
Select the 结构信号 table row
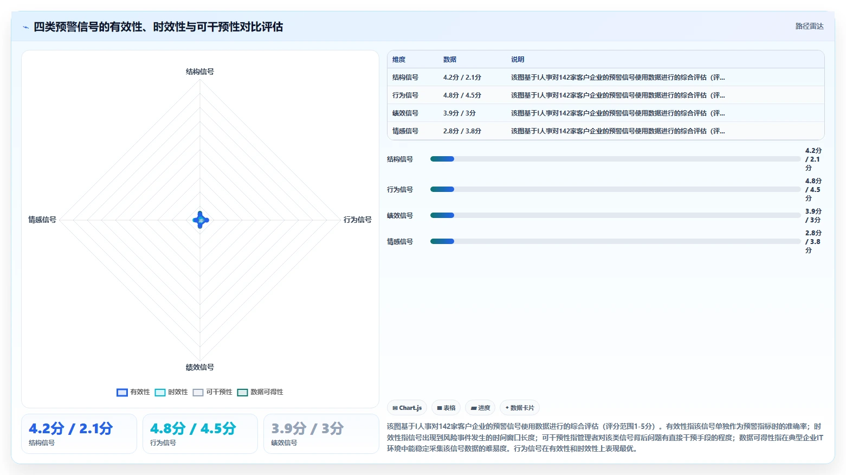coord(606,78)
